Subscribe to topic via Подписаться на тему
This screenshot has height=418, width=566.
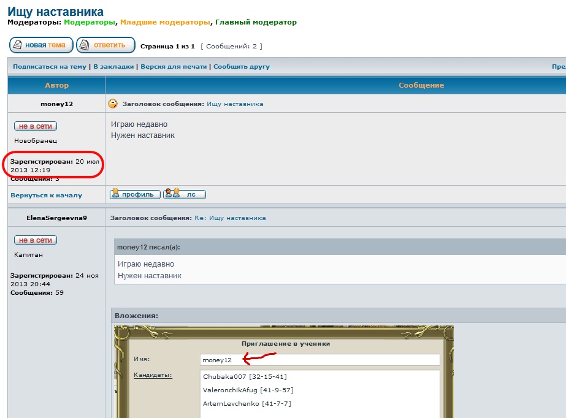coord(50,66)
